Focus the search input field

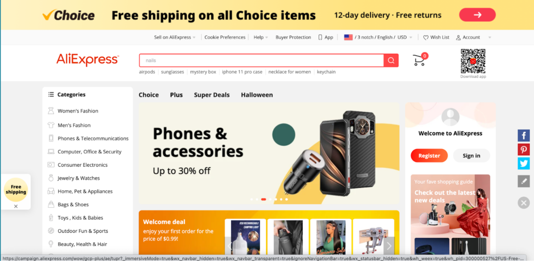point(261,60)
